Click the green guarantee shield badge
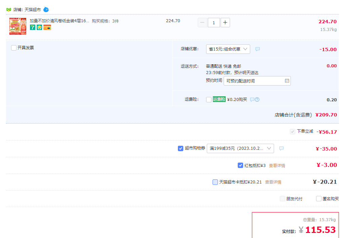 click(x=39, y=27)
